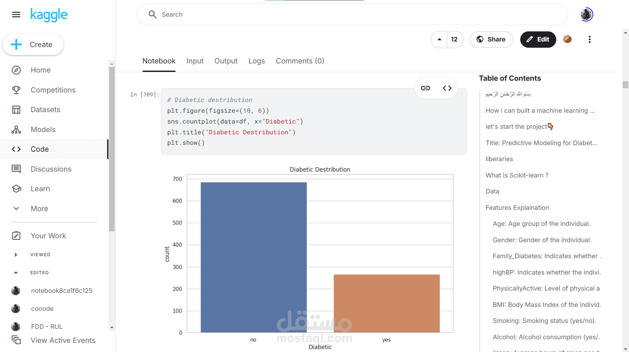The width and height of the screenshot is (629, 352).
Task: Copy cell link via chain icon
Action: point(425,88)
